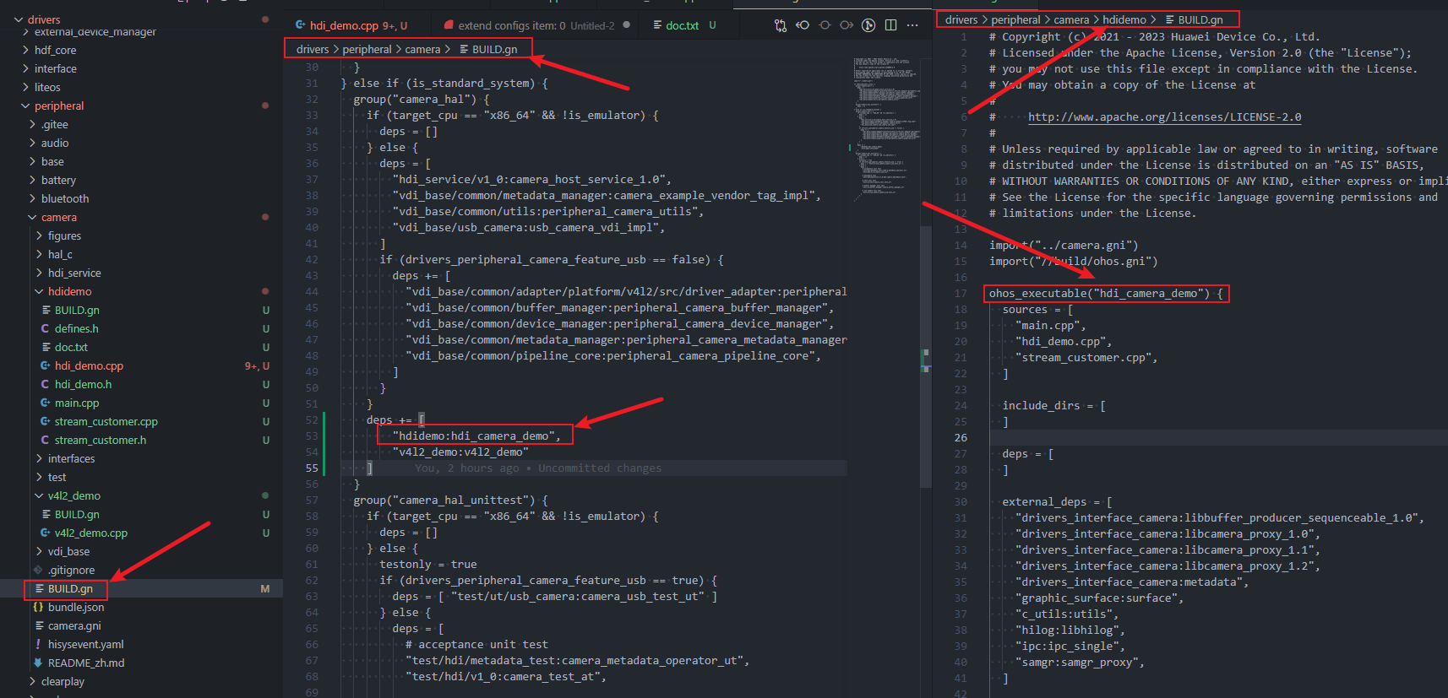This screenshot has height=698, width=1448.
Task: Expand the vdi_base folder
Action: [x=39, y=551]
